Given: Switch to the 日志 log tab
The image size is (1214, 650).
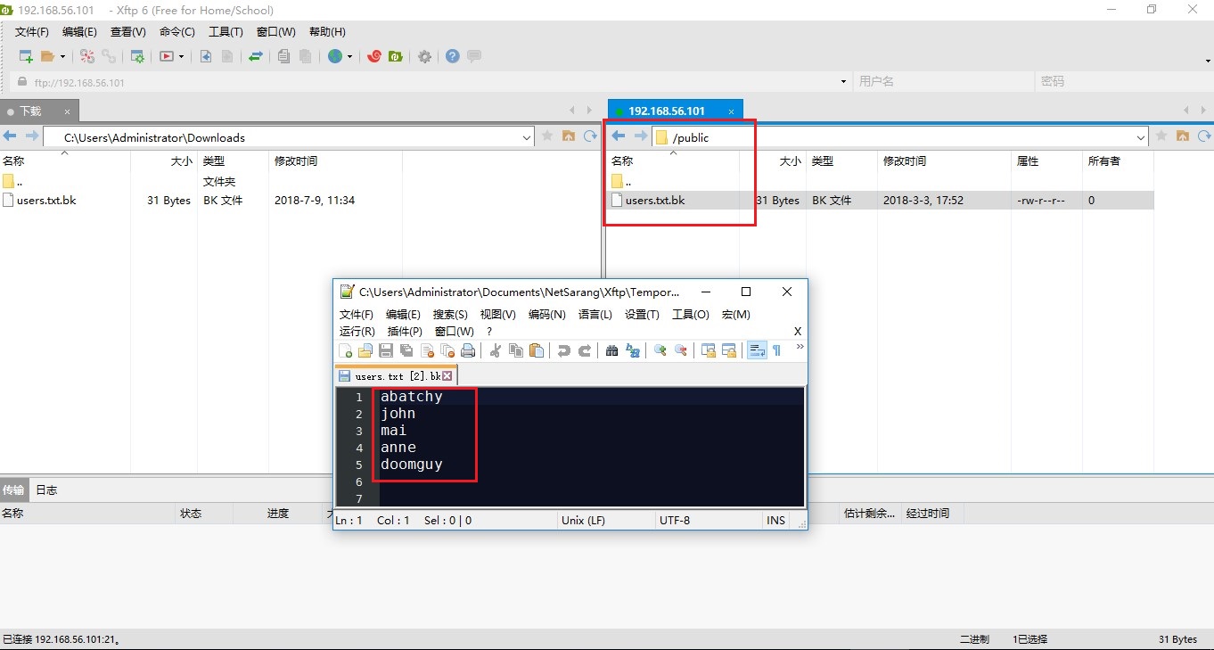Looking at the screenshot, I should (46, 490).
